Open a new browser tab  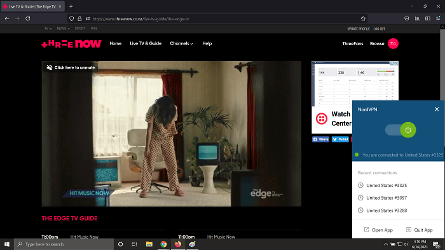click(71, 6)
